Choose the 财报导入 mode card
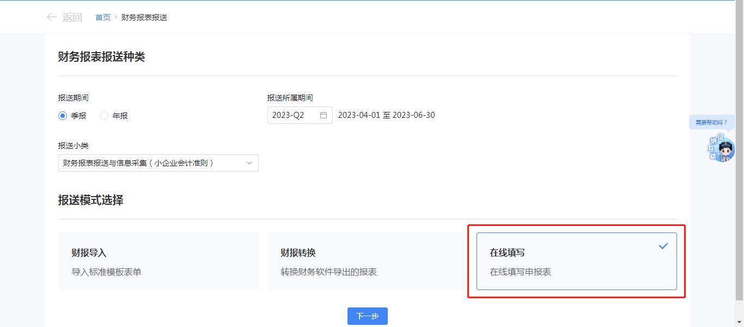The image size is (744, 327). (x=158, y=261)
